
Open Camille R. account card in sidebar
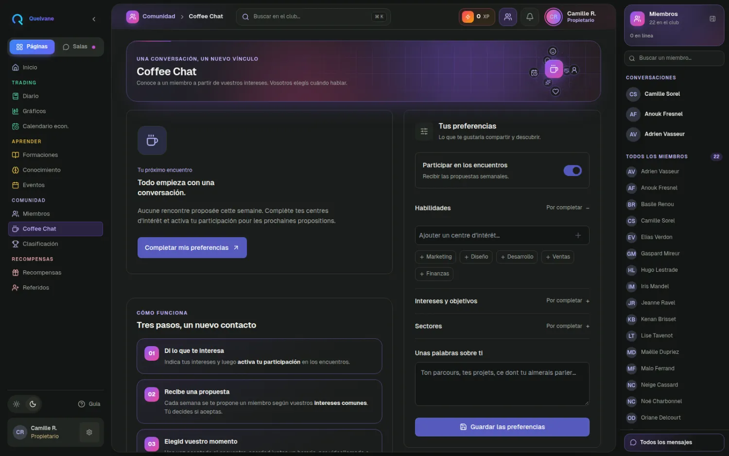pyautogui.click(x=55, y=432)
